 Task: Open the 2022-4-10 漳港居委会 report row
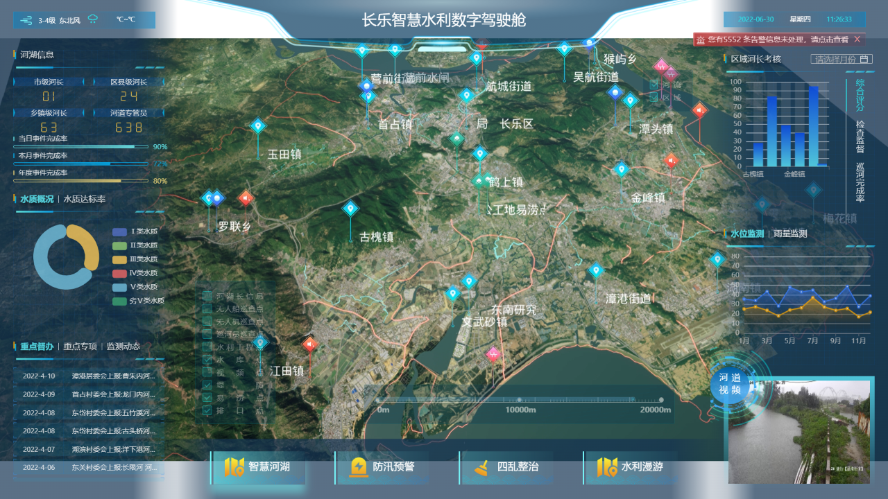89,376
